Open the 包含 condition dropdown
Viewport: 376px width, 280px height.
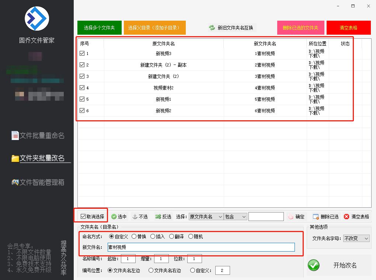point(235,217)
